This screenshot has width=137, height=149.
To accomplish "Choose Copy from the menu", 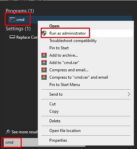I will click(x=54, y=111).
